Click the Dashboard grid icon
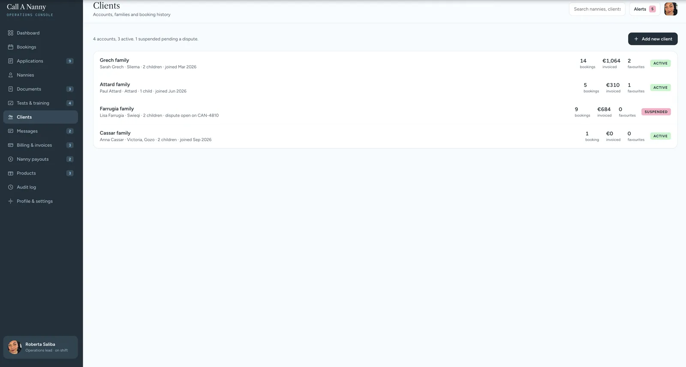 pos(11,33)
